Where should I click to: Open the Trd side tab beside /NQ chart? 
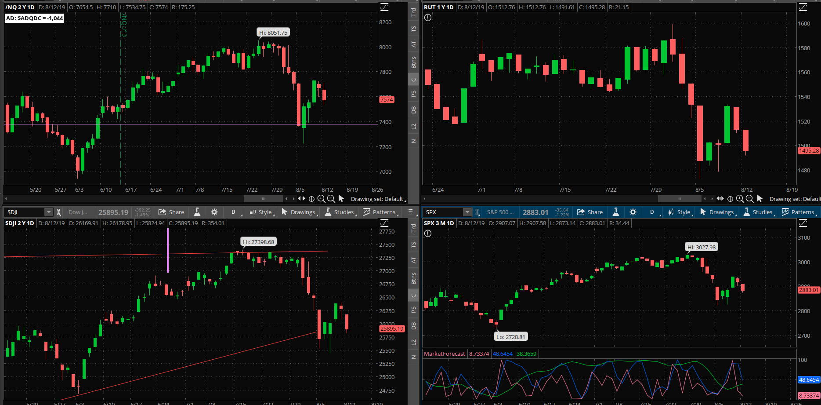point(413,12)
